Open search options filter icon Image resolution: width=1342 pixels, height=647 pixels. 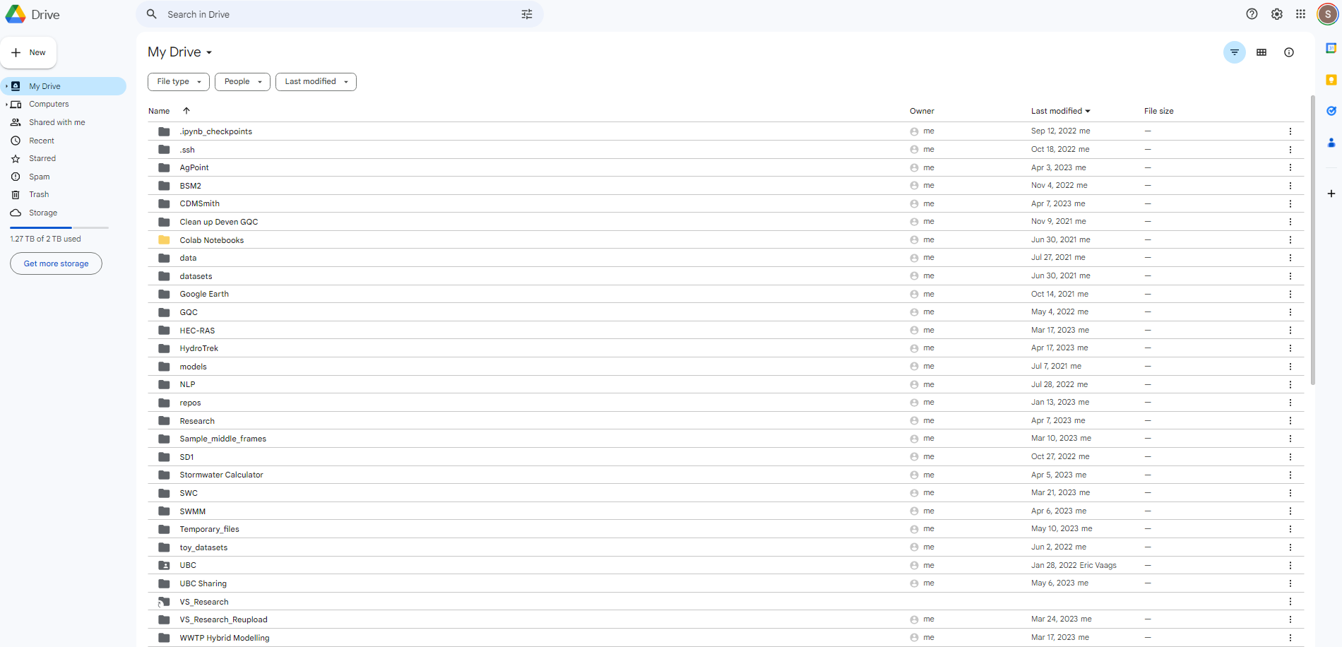[x=527, y=14]
